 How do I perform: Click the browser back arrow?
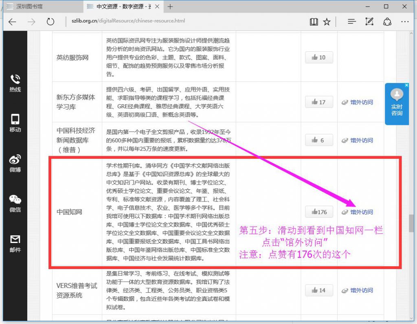coord(12,22)
